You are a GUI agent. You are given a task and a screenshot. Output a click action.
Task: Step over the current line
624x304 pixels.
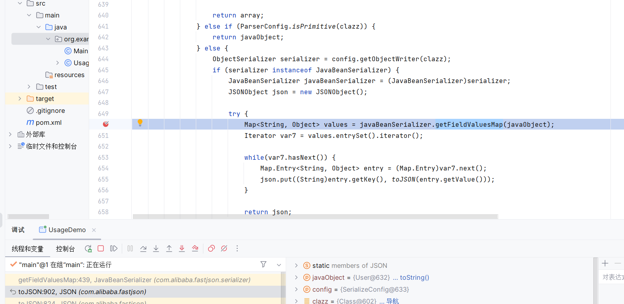coord(143,248)
